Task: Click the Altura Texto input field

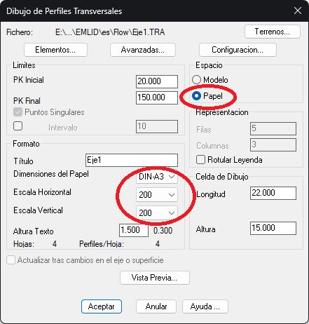Action: [134, 230]
